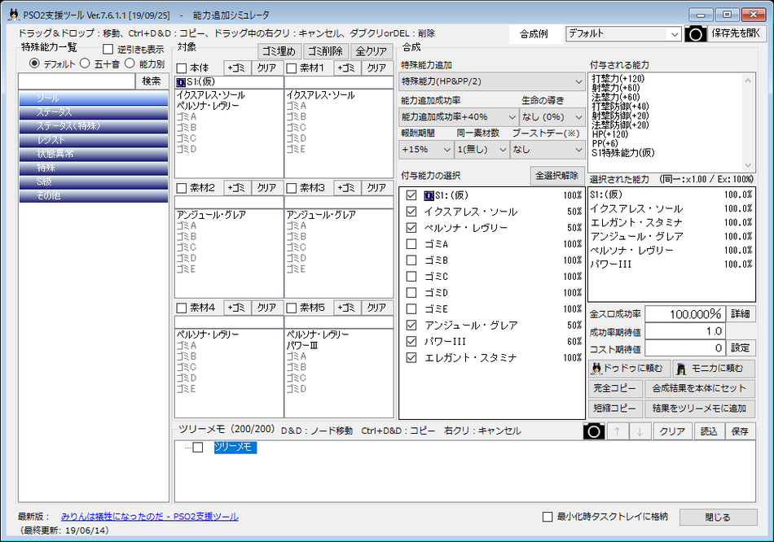Image resolution: width=774 pixels, height=542 pixels.
Task: Uncheck パワーIII ability checkbox
Action: click(x=411, y=341)
